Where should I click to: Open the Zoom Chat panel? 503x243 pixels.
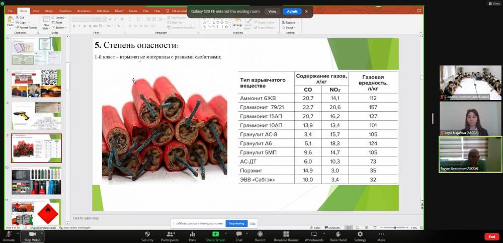(x=239, y=236)
